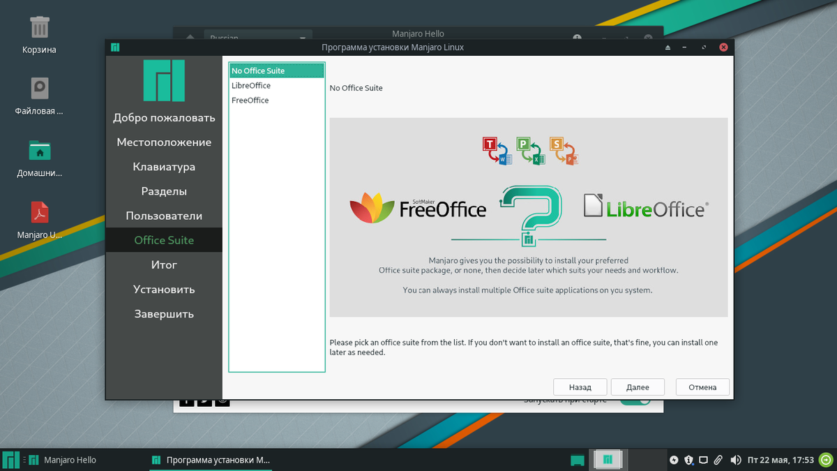This screenshot has width=837, height=471.
Task: Minimize the installer window
Action: [x=686, y=47]
